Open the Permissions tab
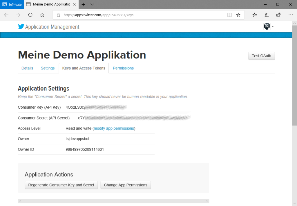 pyautogui.click(x=123, y=68)
